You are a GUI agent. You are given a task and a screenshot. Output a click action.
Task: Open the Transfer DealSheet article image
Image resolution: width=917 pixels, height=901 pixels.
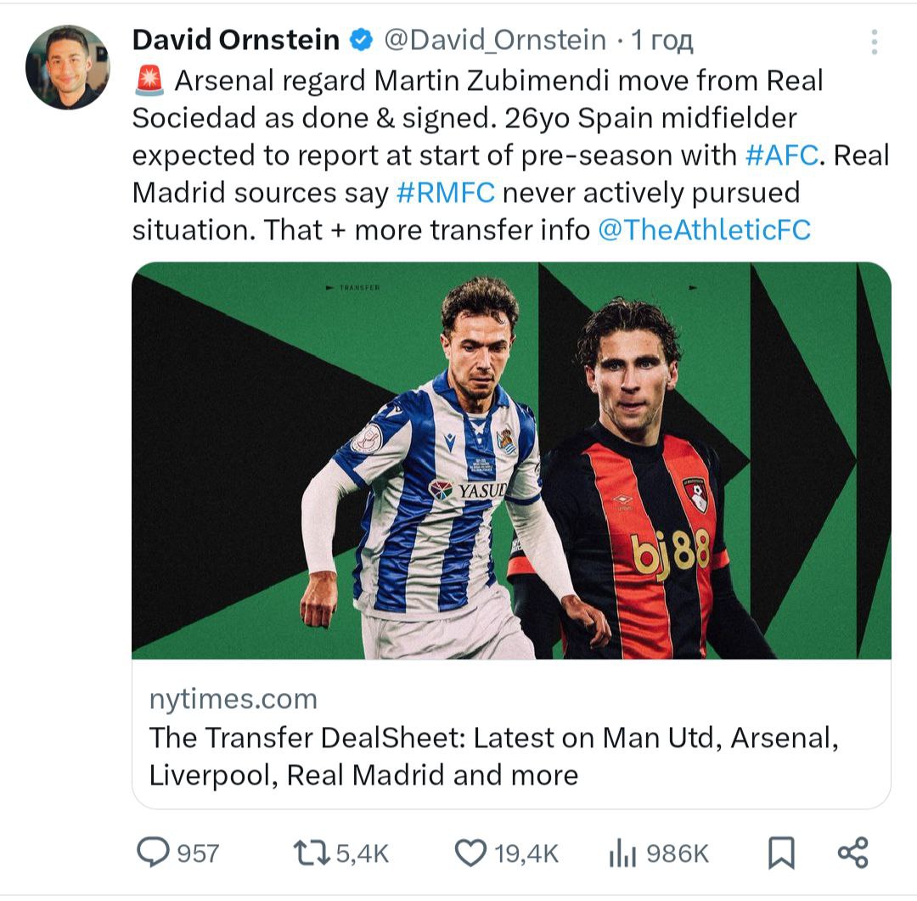(x=511, y=460)
